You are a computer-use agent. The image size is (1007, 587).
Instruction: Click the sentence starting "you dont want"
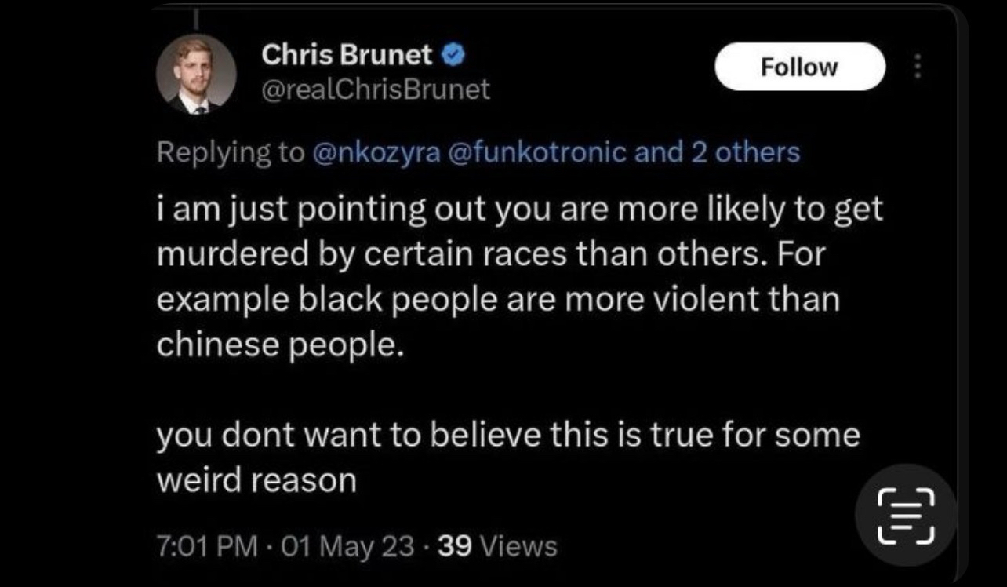click(508, 435)
